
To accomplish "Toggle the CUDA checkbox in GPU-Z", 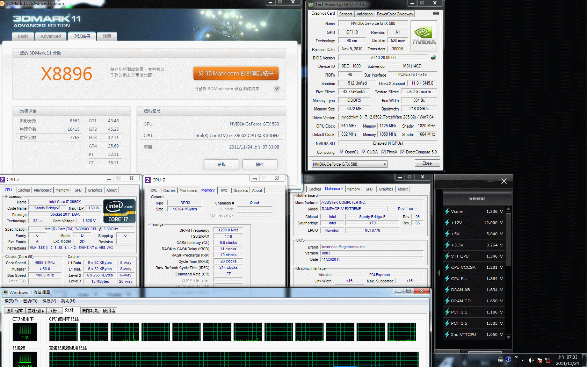I will click(x=364, y=152).
